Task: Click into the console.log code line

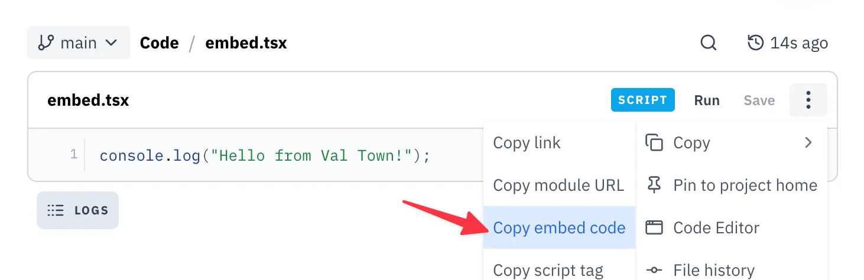Action: click(x=265, y=156)
